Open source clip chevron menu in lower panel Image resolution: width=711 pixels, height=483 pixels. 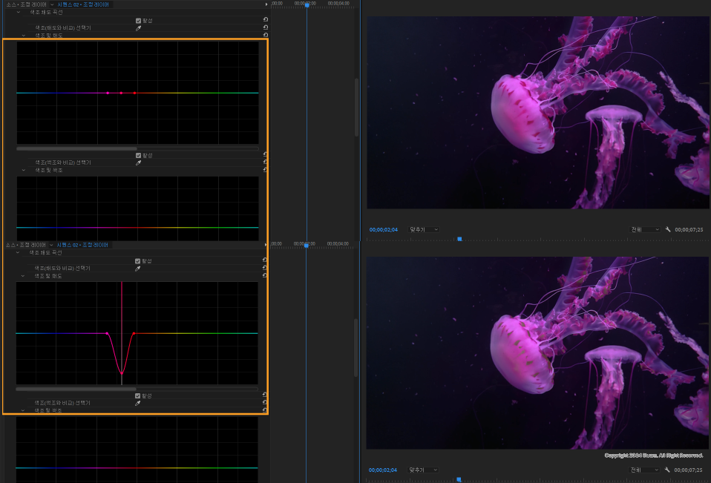click(52, 245)
